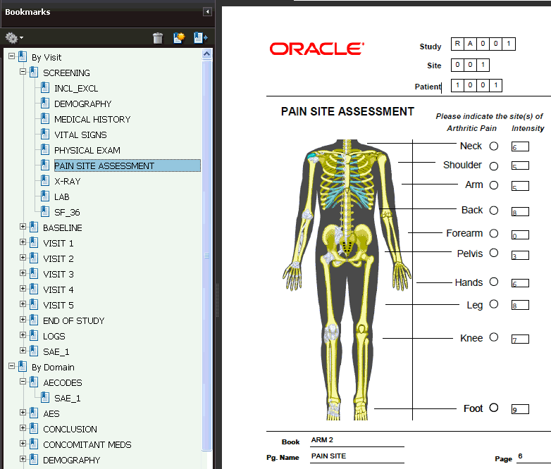The image size is (551, 469).
Task: Select the PAIN SITE ASSESSMENT bookmark
Action: pos(128,165)
